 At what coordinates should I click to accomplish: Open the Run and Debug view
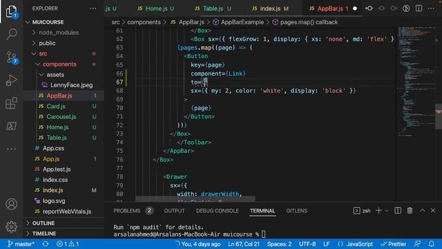pos(12,80)
